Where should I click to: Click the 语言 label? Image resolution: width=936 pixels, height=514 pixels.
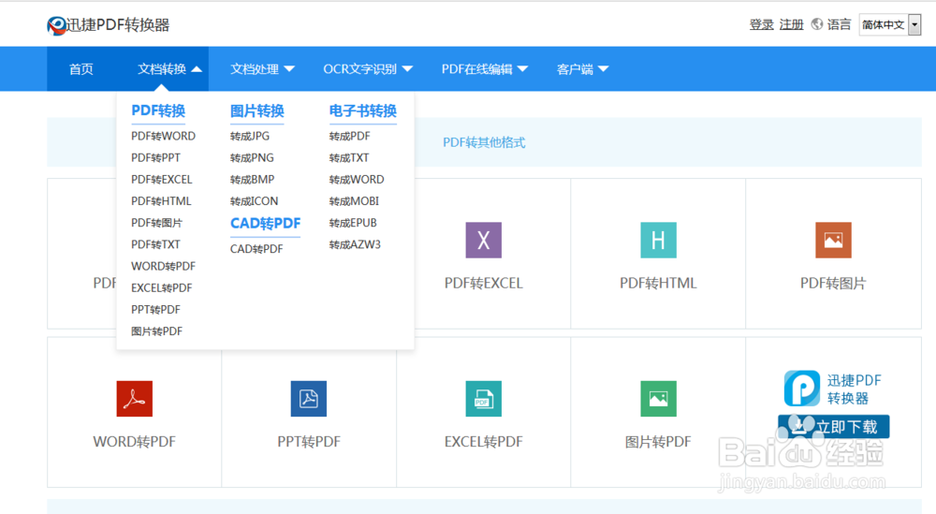click(x=840, y=24)
